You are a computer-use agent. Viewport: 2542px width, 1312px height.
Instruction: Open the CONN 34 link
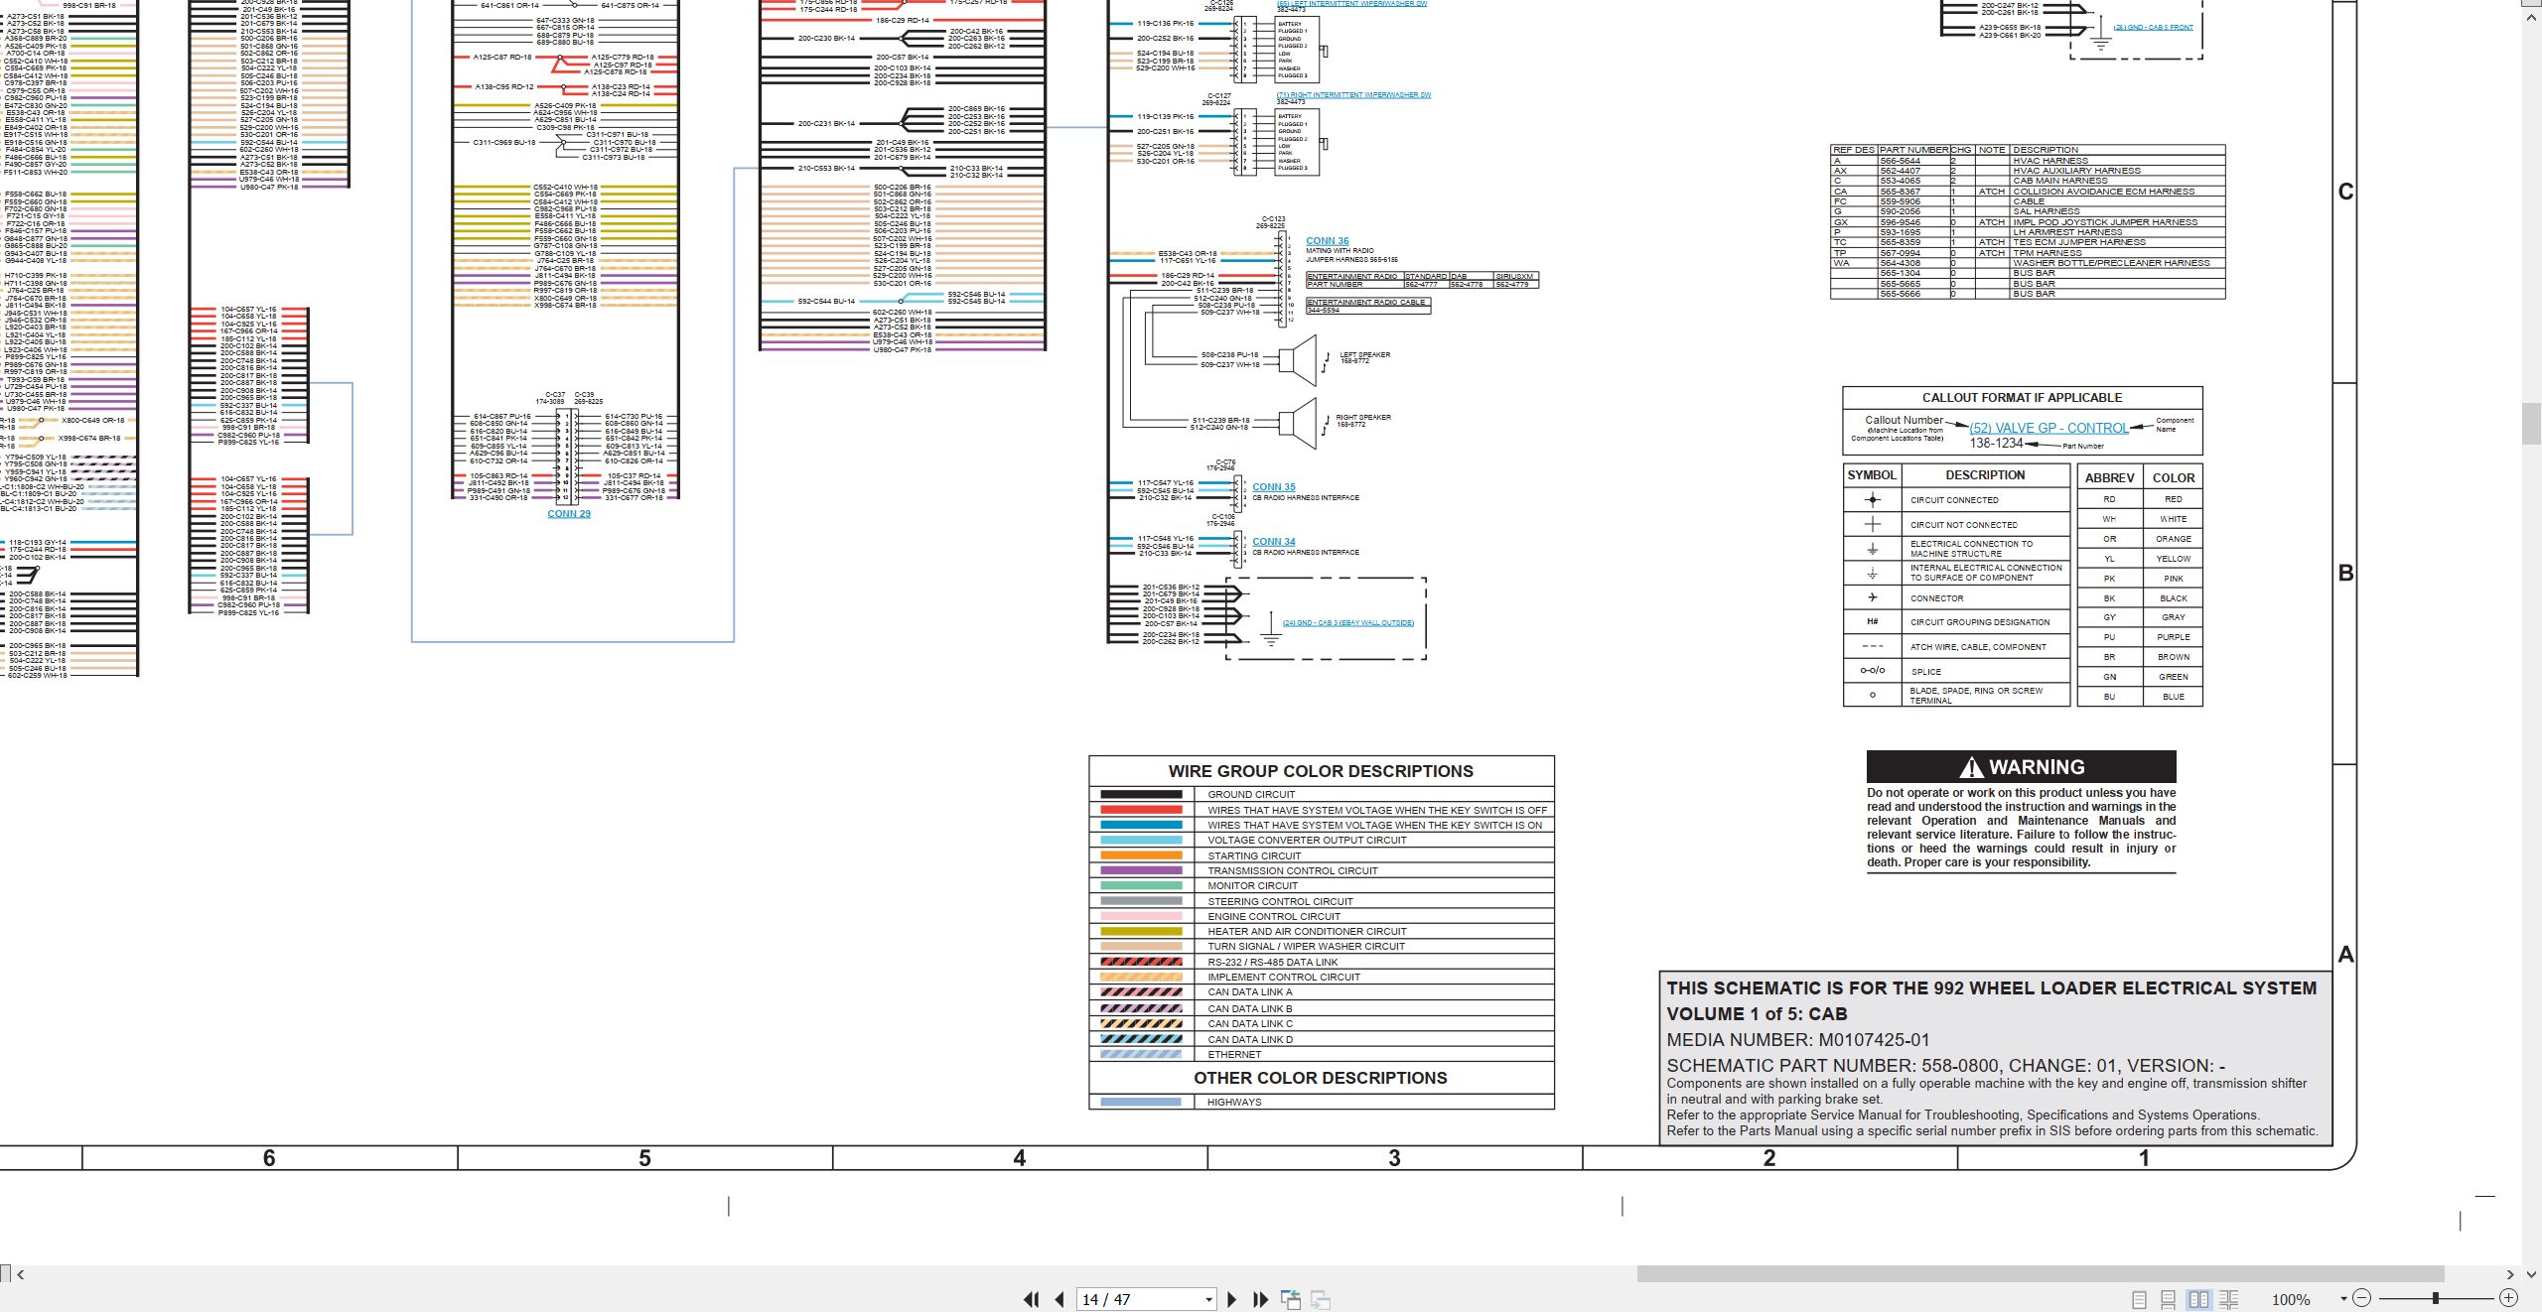[1274, 542]
